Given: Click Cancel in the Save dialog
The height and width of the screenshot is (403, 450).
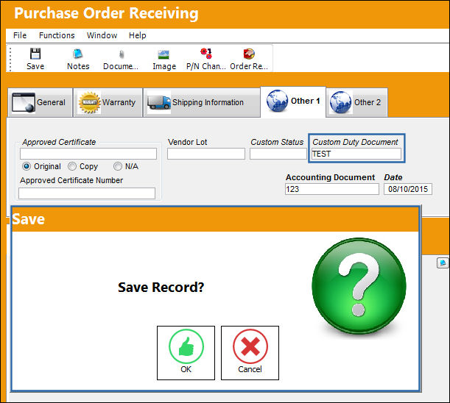Looking at the screenshot, I should (250, 353).
